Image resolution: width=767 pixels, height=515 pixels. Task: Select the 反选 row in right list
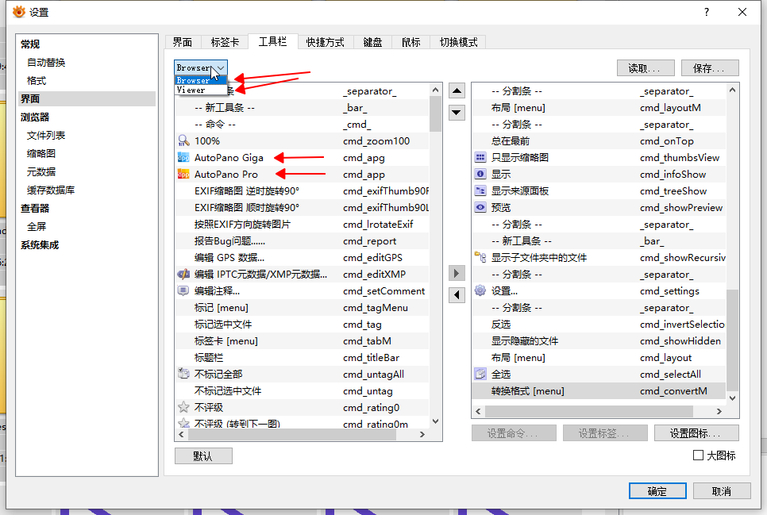[x=599, y=325]
